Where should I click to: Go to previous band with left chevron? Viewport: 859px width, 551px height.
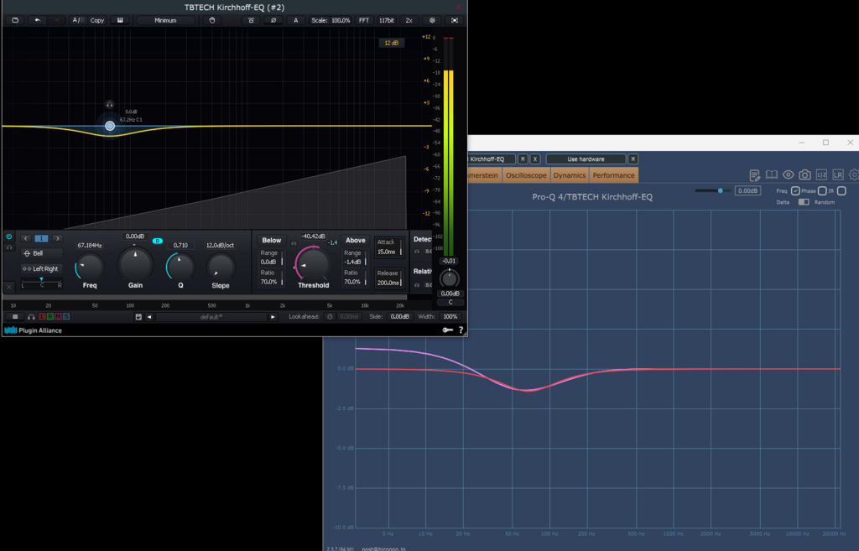tap(26, 238)
